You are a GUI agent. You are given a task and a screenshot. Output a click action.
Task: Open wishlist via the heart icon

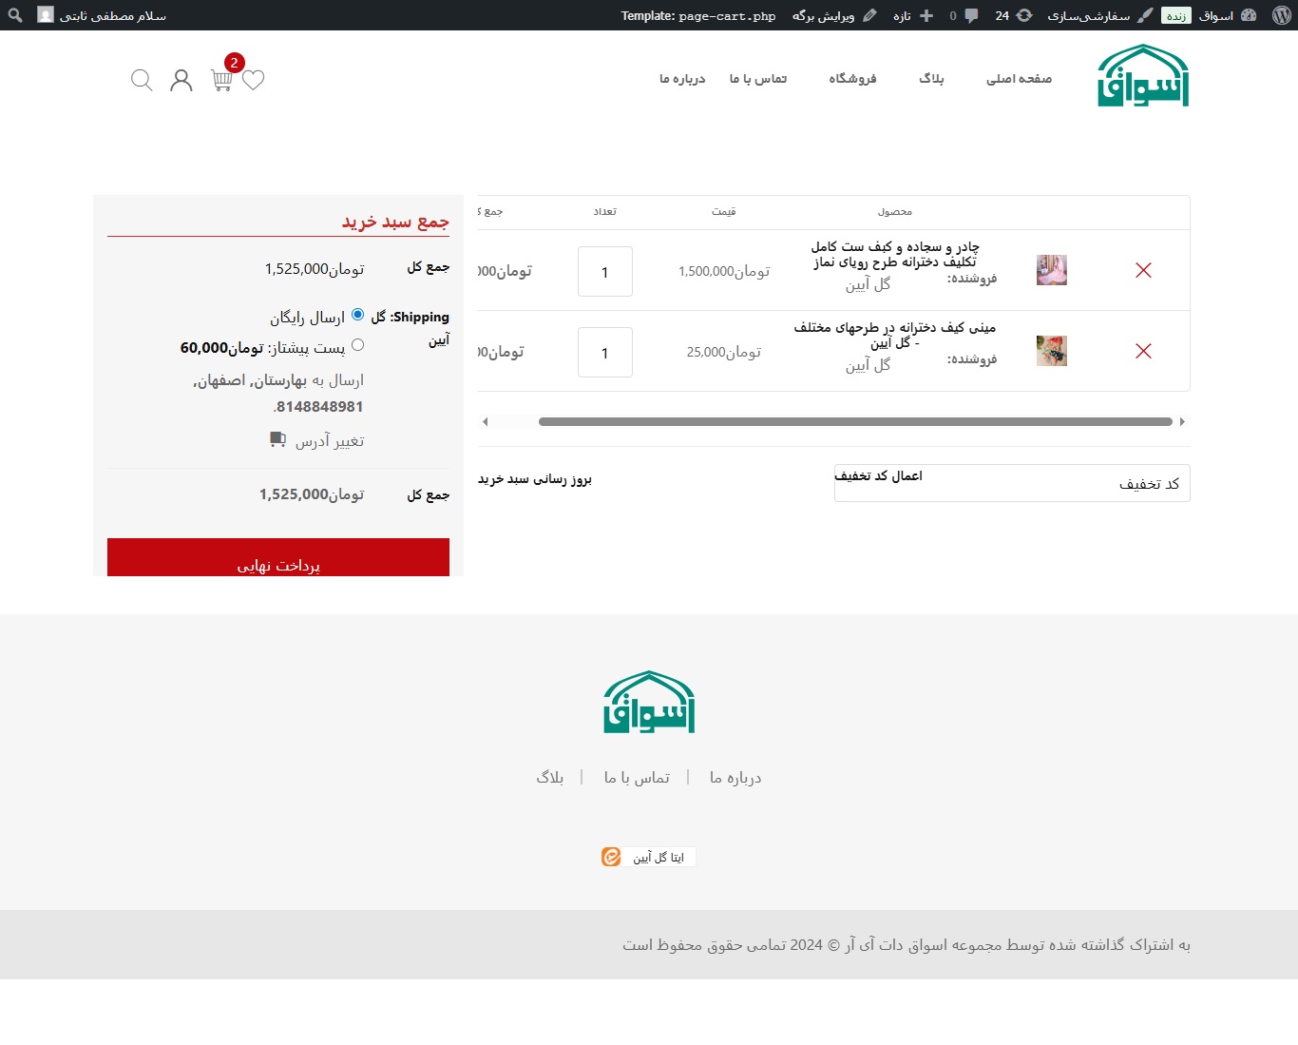pos(253,80)
